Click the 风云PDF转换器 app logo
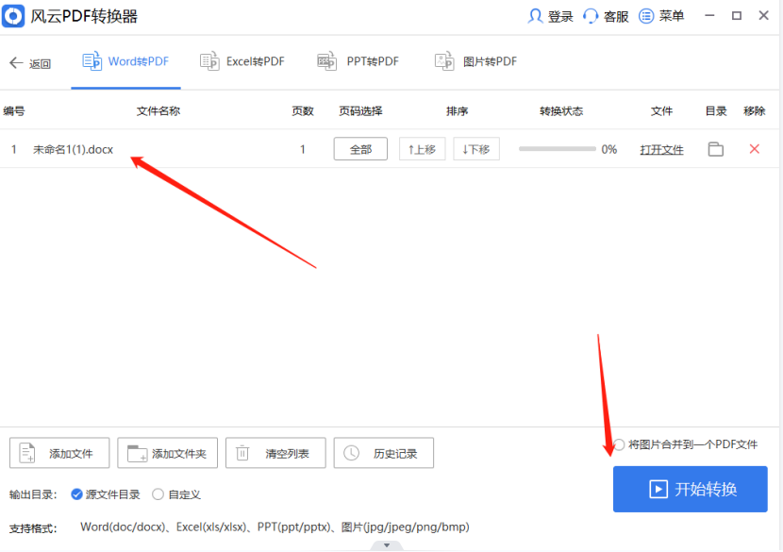The height and width of the screenshot is (552, 783). [x=13, y=16]
